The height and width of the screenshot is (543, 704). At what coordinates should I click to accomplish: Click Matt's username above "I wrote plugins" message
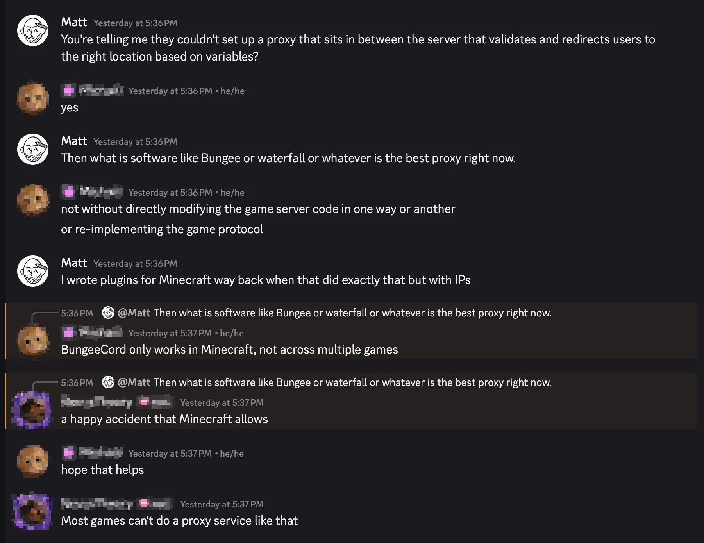[74, 263]
